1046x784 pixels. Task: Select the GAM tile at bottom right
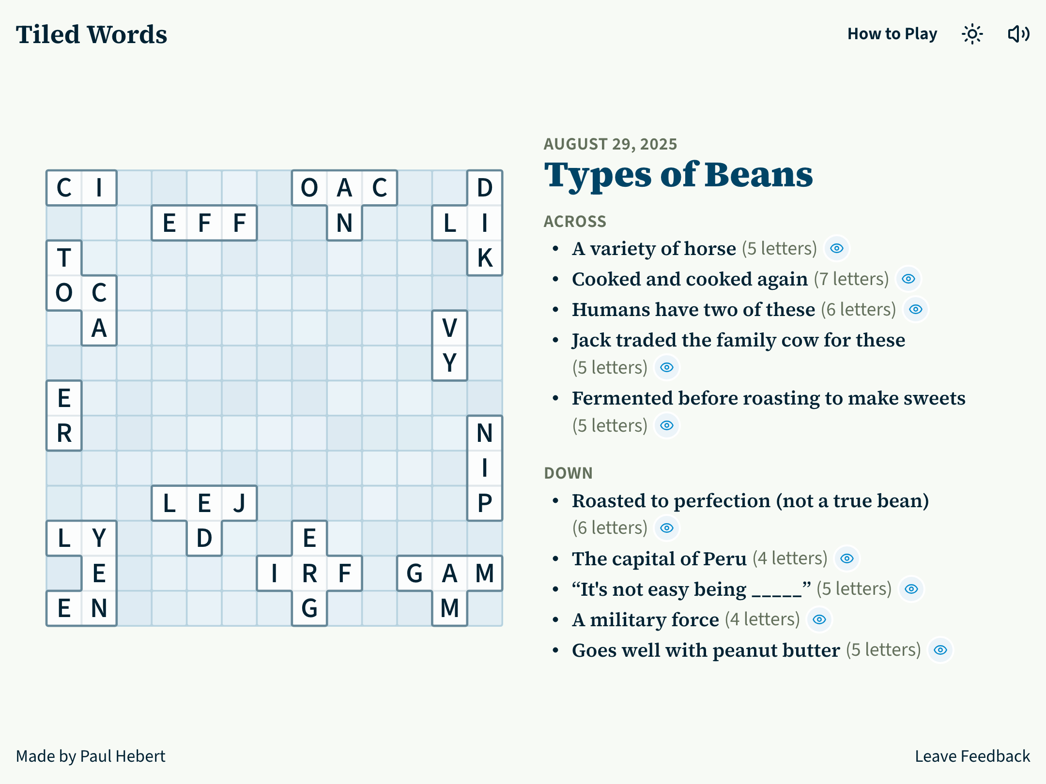(x=449, y=573)
